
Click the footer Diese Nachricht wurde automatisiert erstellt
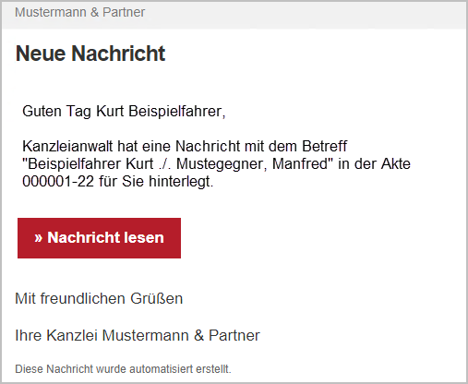(x=123, y=368)
